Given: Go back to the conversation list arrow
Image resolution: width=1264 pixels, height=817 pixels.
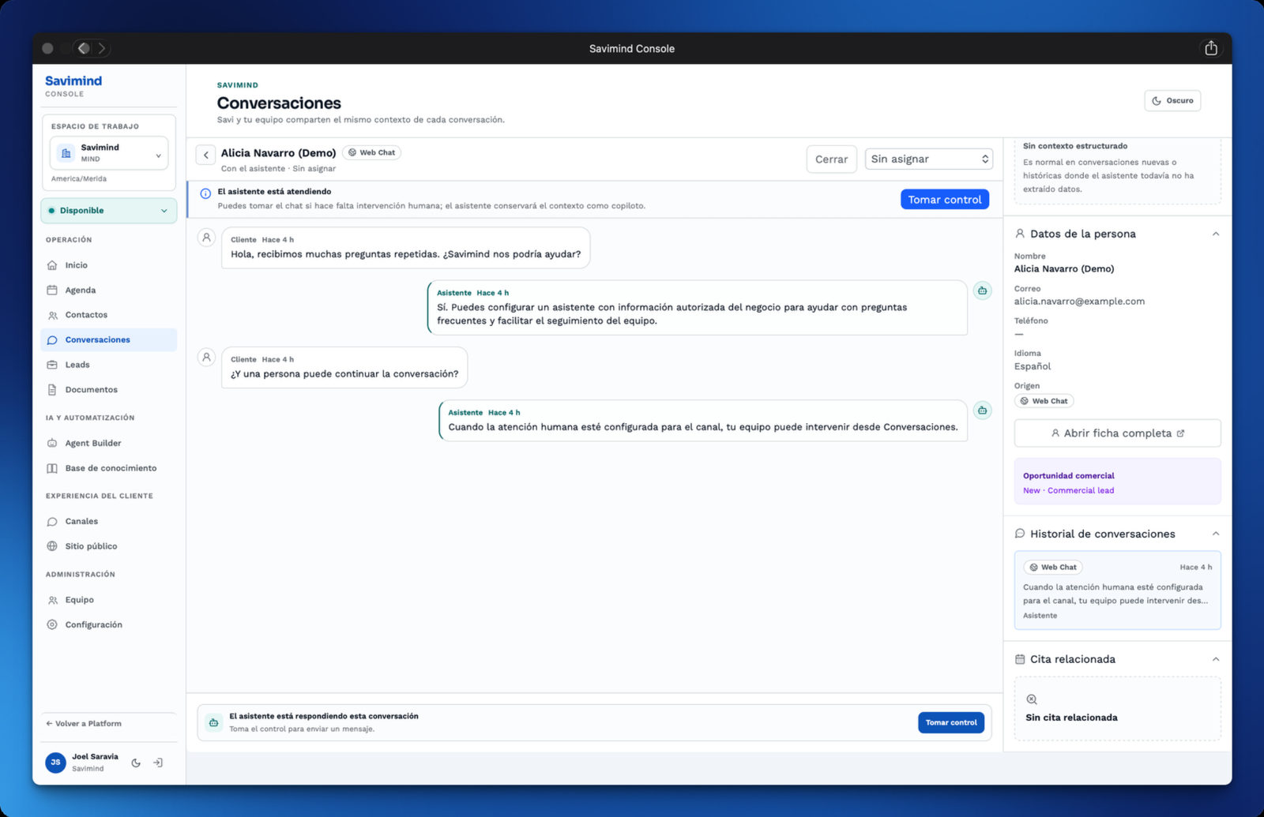Looking at the screenshot, I should click(x=206, y=155).
